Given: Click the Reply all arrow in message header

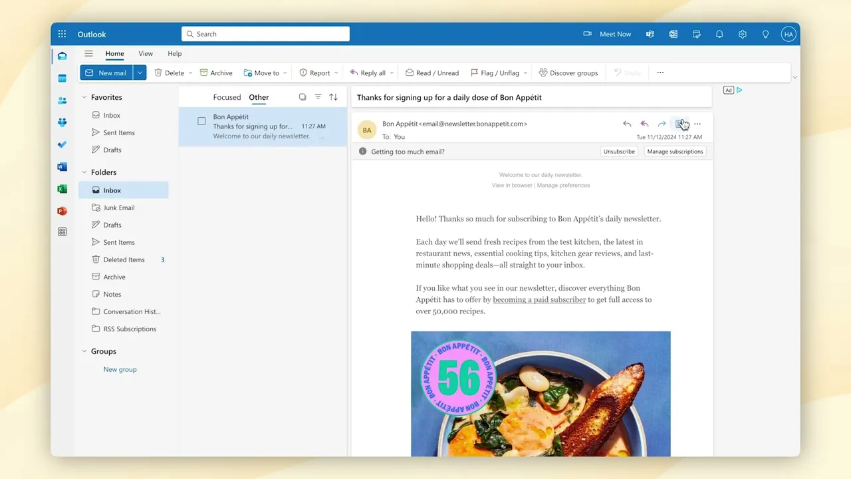Looking at the screenshot, I should (644, 124).
